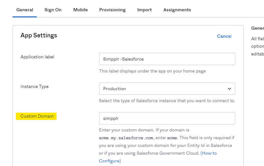Click the Instance Type field label
The height and width of the screenshot is (166, 264).
[x=35, y=86]
